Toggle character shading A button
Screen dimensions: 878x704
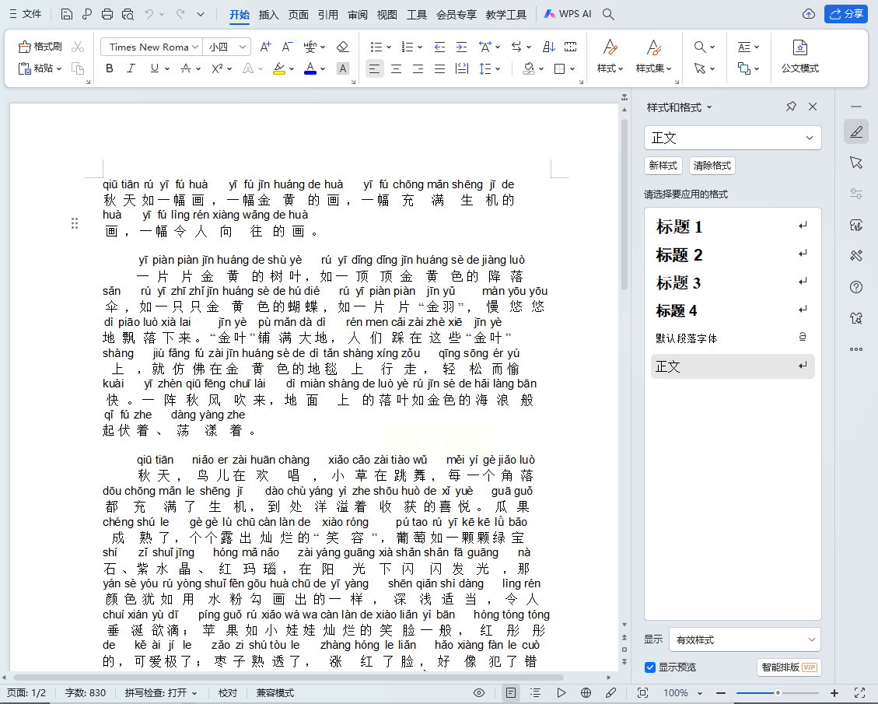tap(343, 68)
